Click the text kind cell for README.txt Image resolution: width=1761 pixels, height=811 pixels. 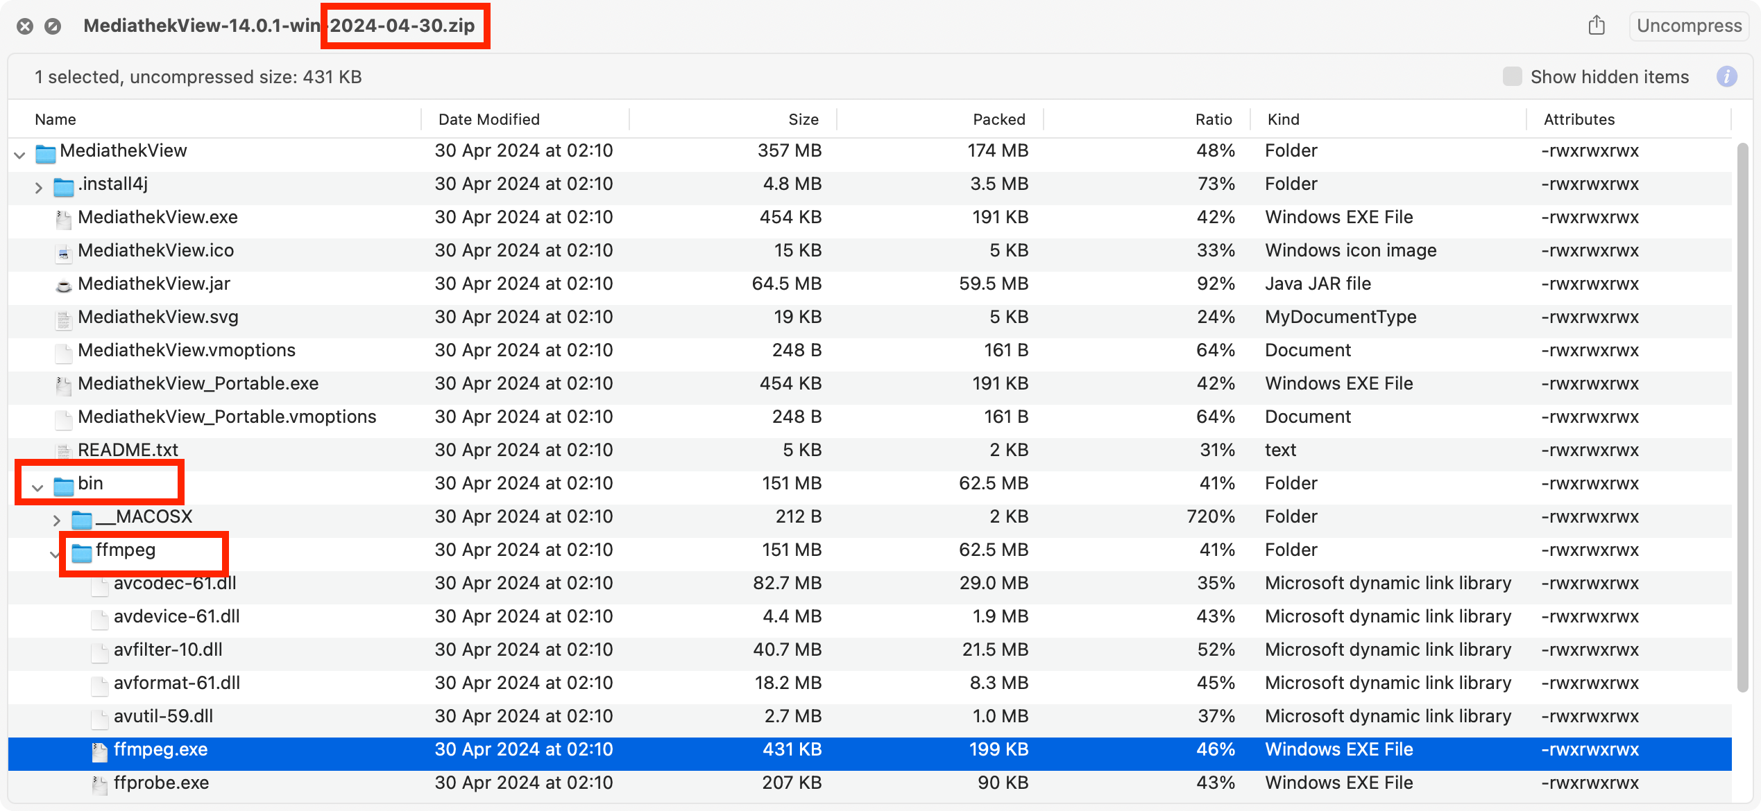point(1280,450)
